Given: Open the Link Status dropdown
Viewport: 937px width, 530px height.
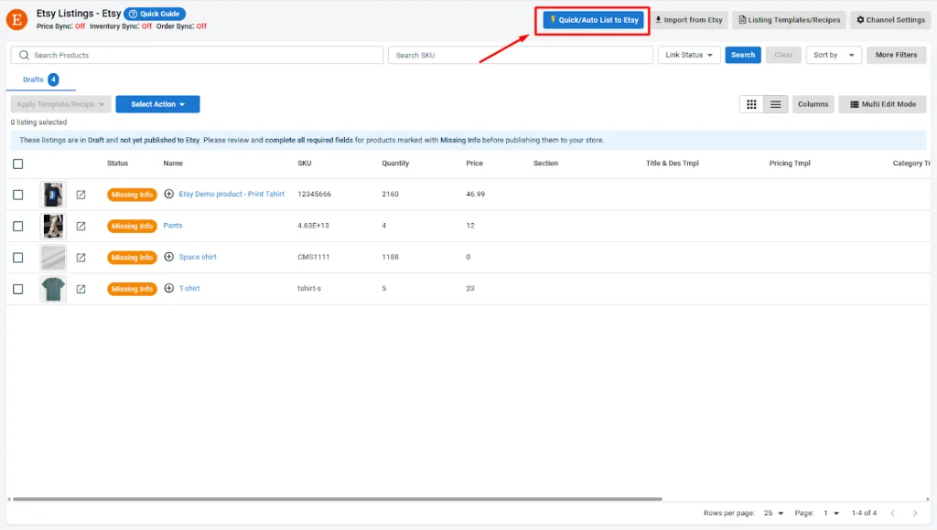Looking at the screenshot, I should 689,55.
